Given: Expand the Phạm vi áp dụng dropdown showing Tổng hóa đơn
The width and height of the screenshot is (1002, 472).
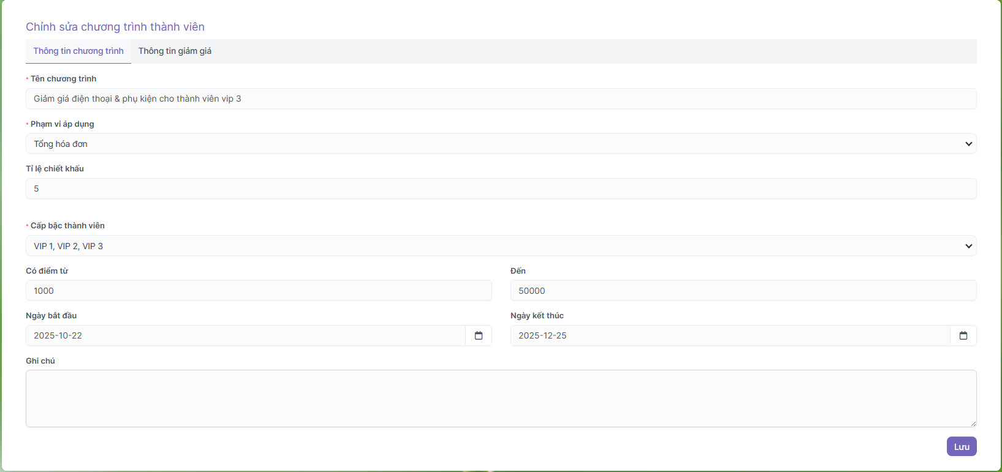Looking at the screenshot, I should pos(490,144).
